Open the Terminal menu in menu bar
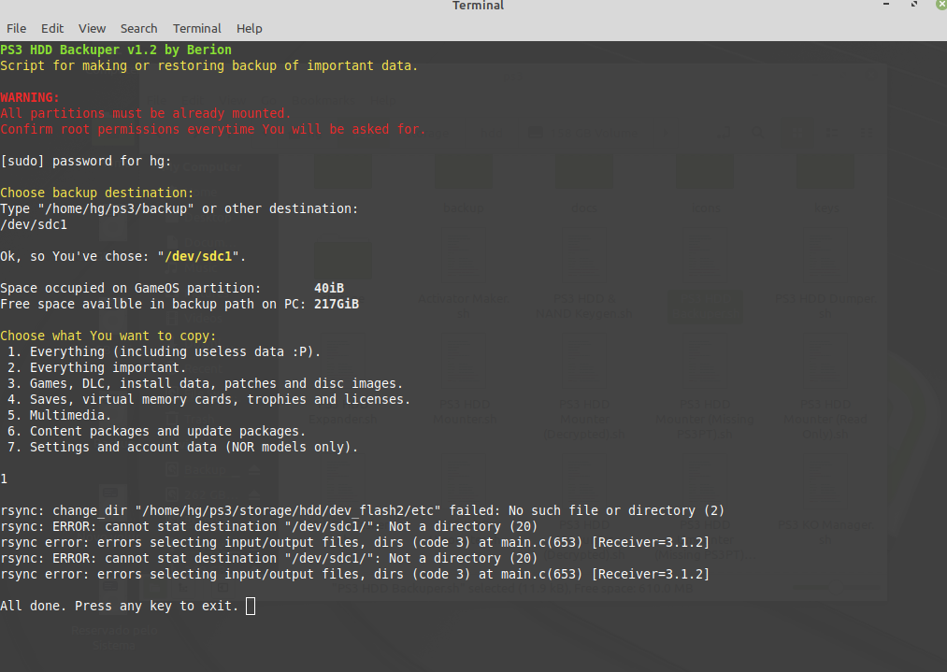The image size is (947, 672). [197, 28]
